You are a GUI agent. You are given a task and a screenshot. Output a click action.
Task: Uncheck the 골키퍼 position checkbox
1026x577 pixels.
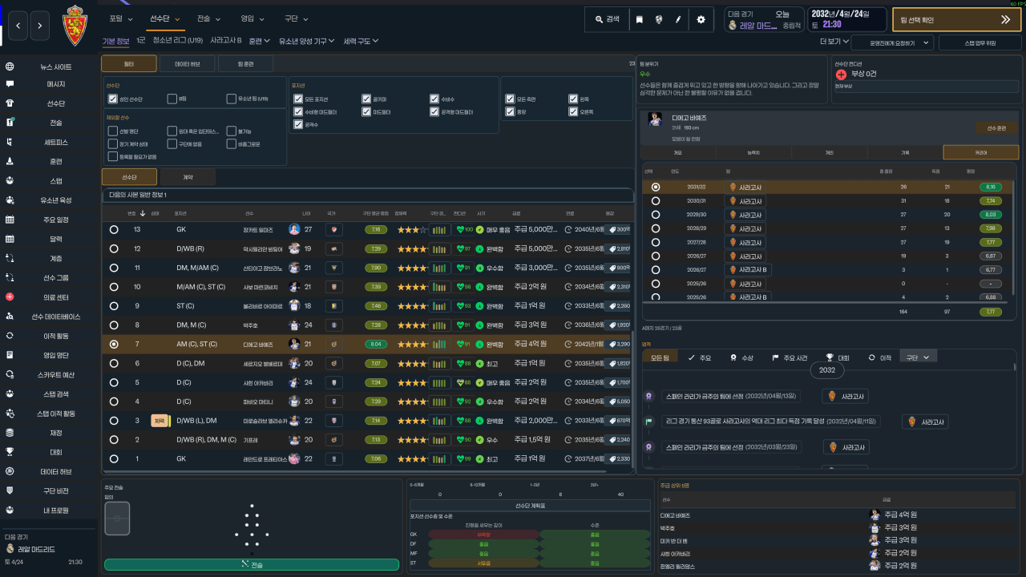click(366, 99)
